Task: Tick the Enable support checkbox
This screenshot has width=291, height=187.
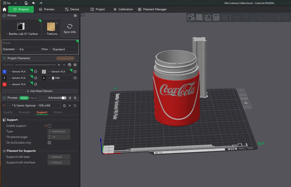Action: tap(49, 126)
